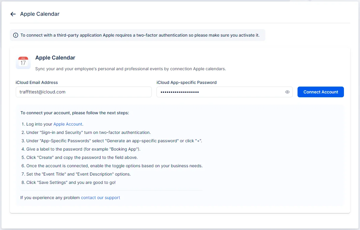
Task: Click the iCloud Email Address label
Action: point(37,82)
